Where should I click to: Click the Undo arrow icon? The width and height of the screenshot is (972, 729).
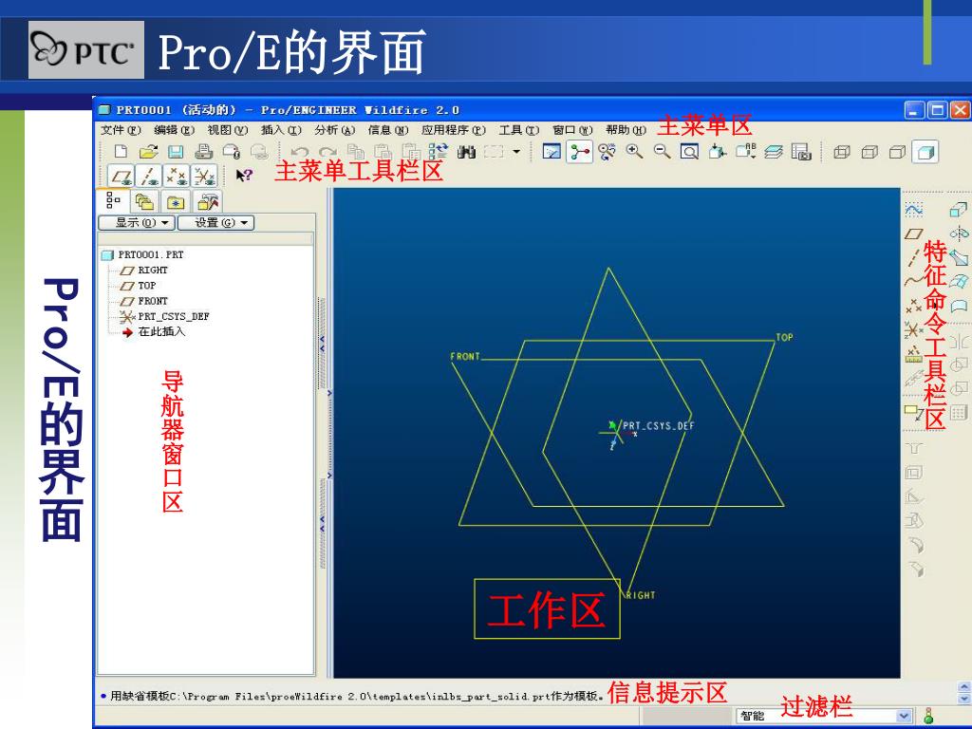pos(300,152)
